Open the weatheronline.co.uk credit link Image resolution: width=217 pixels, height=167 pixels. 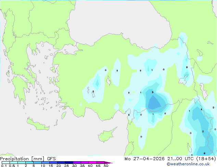click(188, 164)
